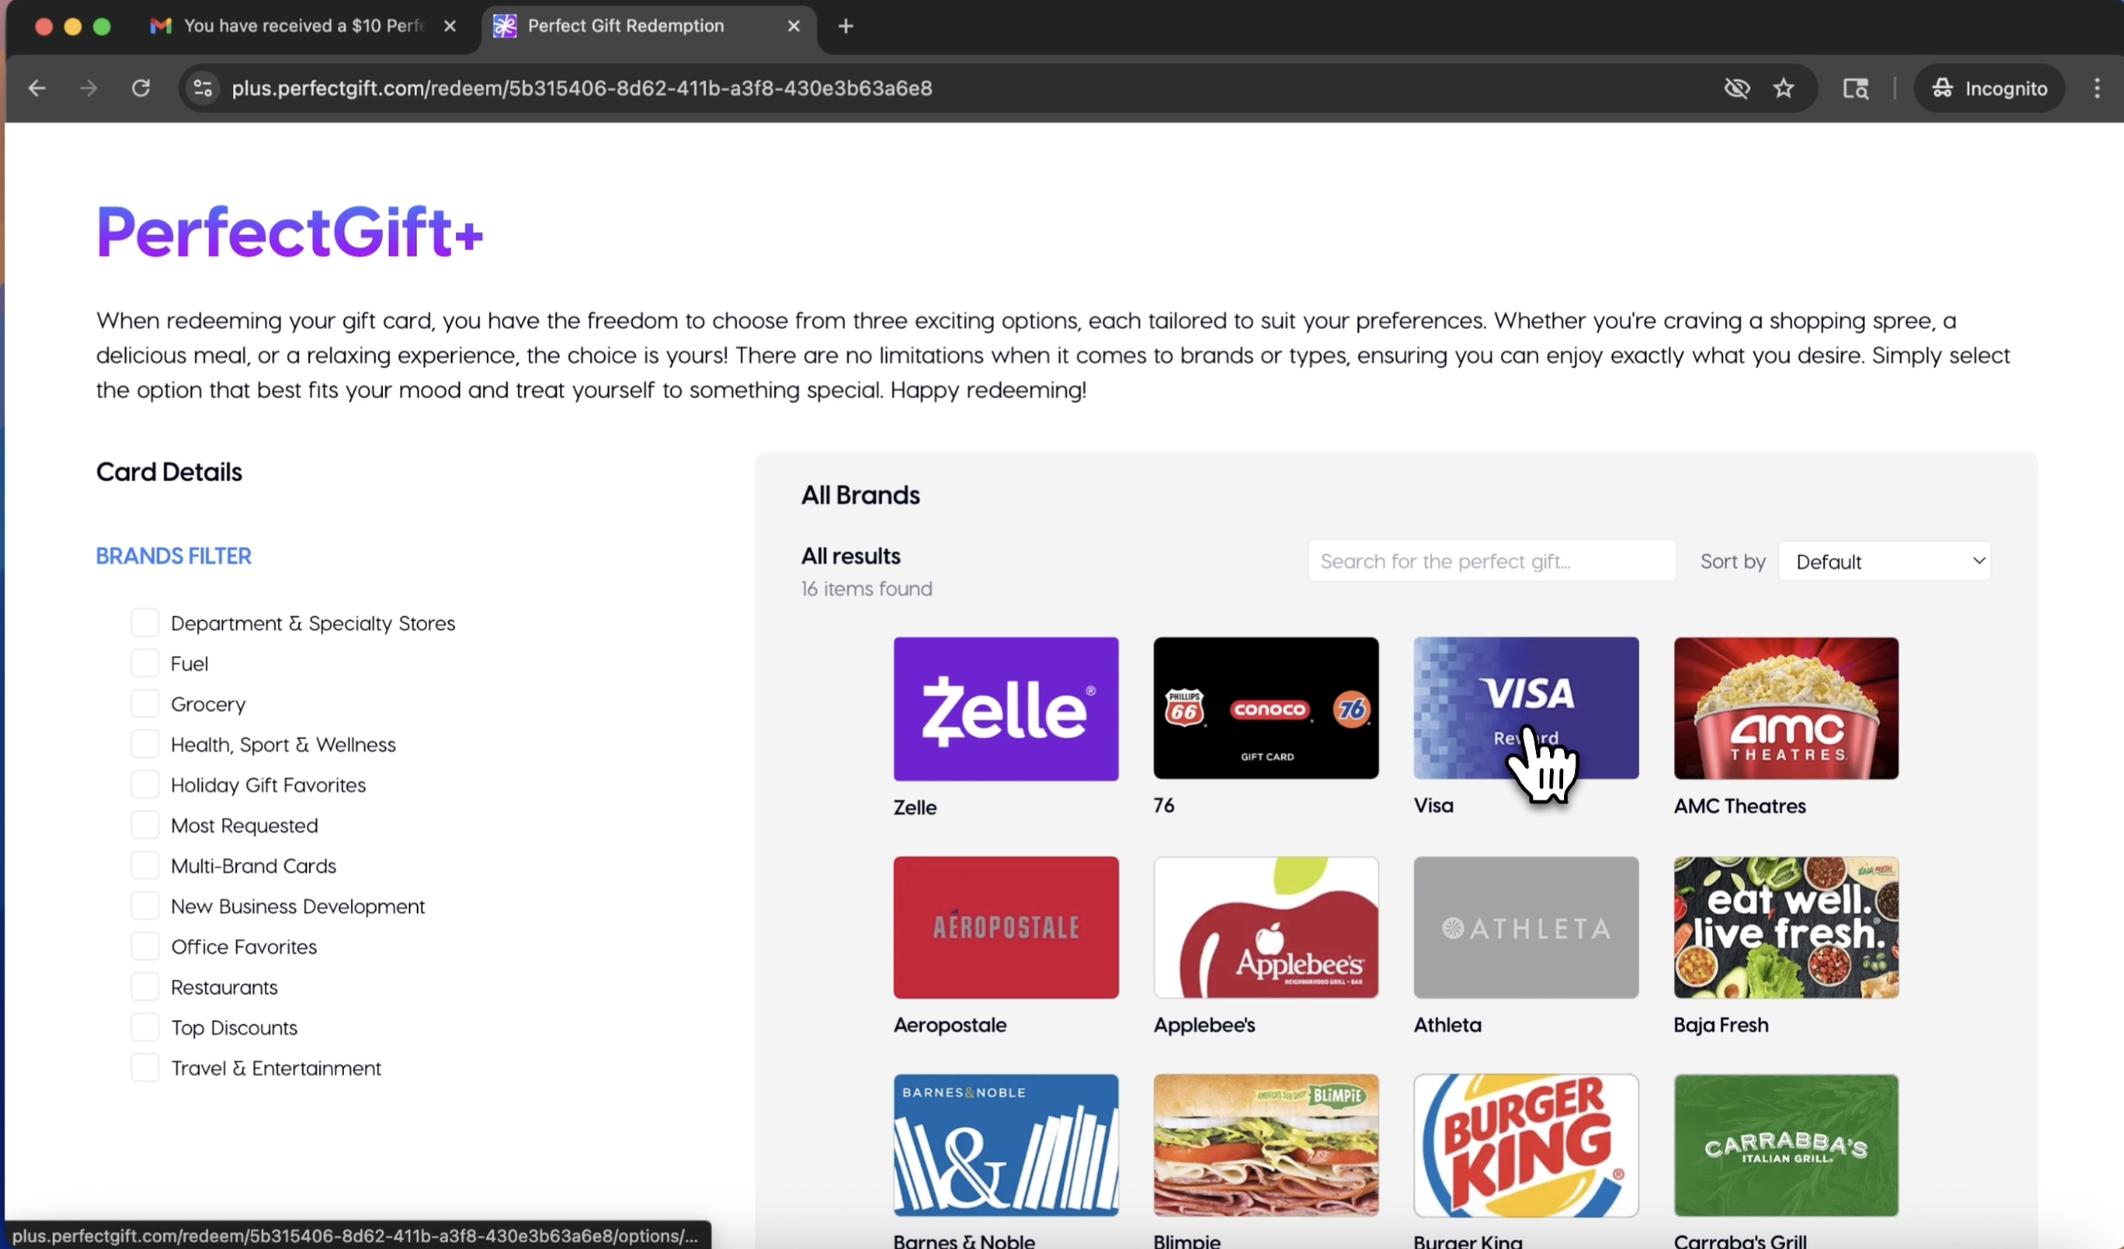Click the Aeropostale name label
The image size is (2124, 1249).
(950, 1024)
